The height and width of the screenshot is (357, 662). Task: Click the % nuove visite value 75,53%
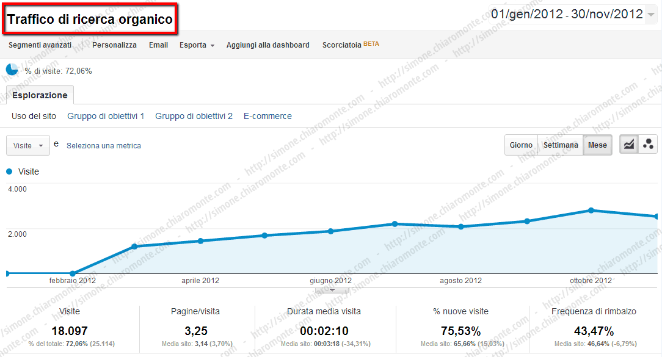click(x=460, y=331)
